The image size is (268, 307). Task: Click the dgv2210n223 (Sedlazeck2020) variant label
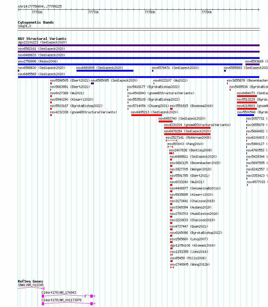tap(42, 42)
